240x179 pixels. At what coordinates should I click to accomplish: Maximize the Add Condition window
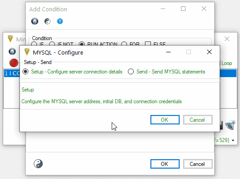tap(183, 9)
